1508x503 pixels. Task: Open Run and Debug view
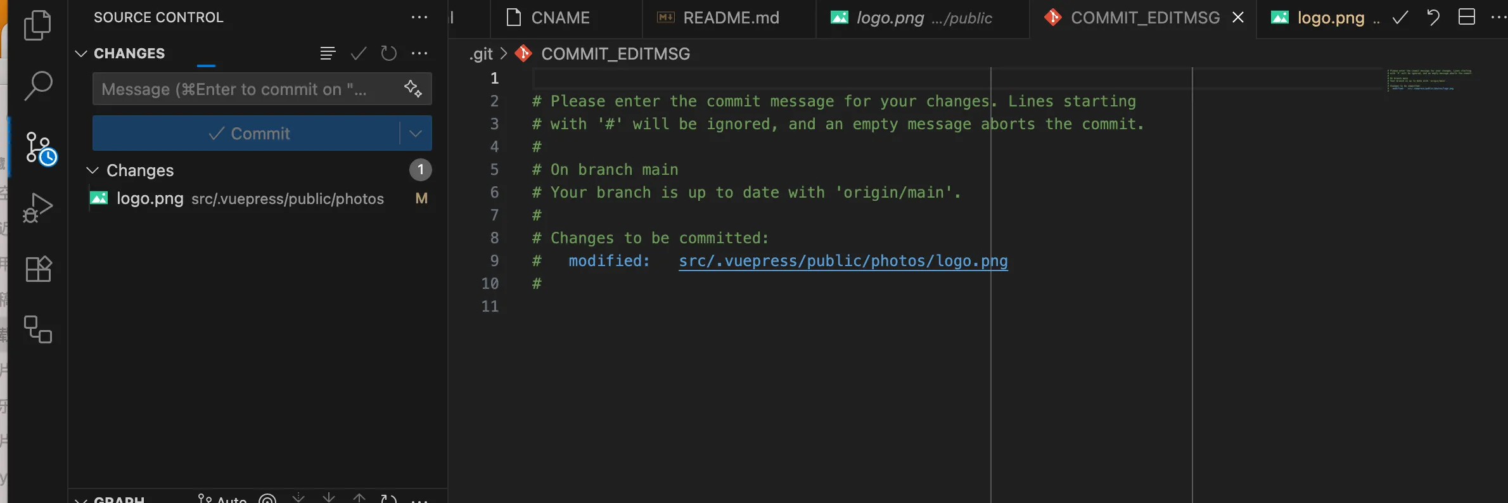point(37,208)
